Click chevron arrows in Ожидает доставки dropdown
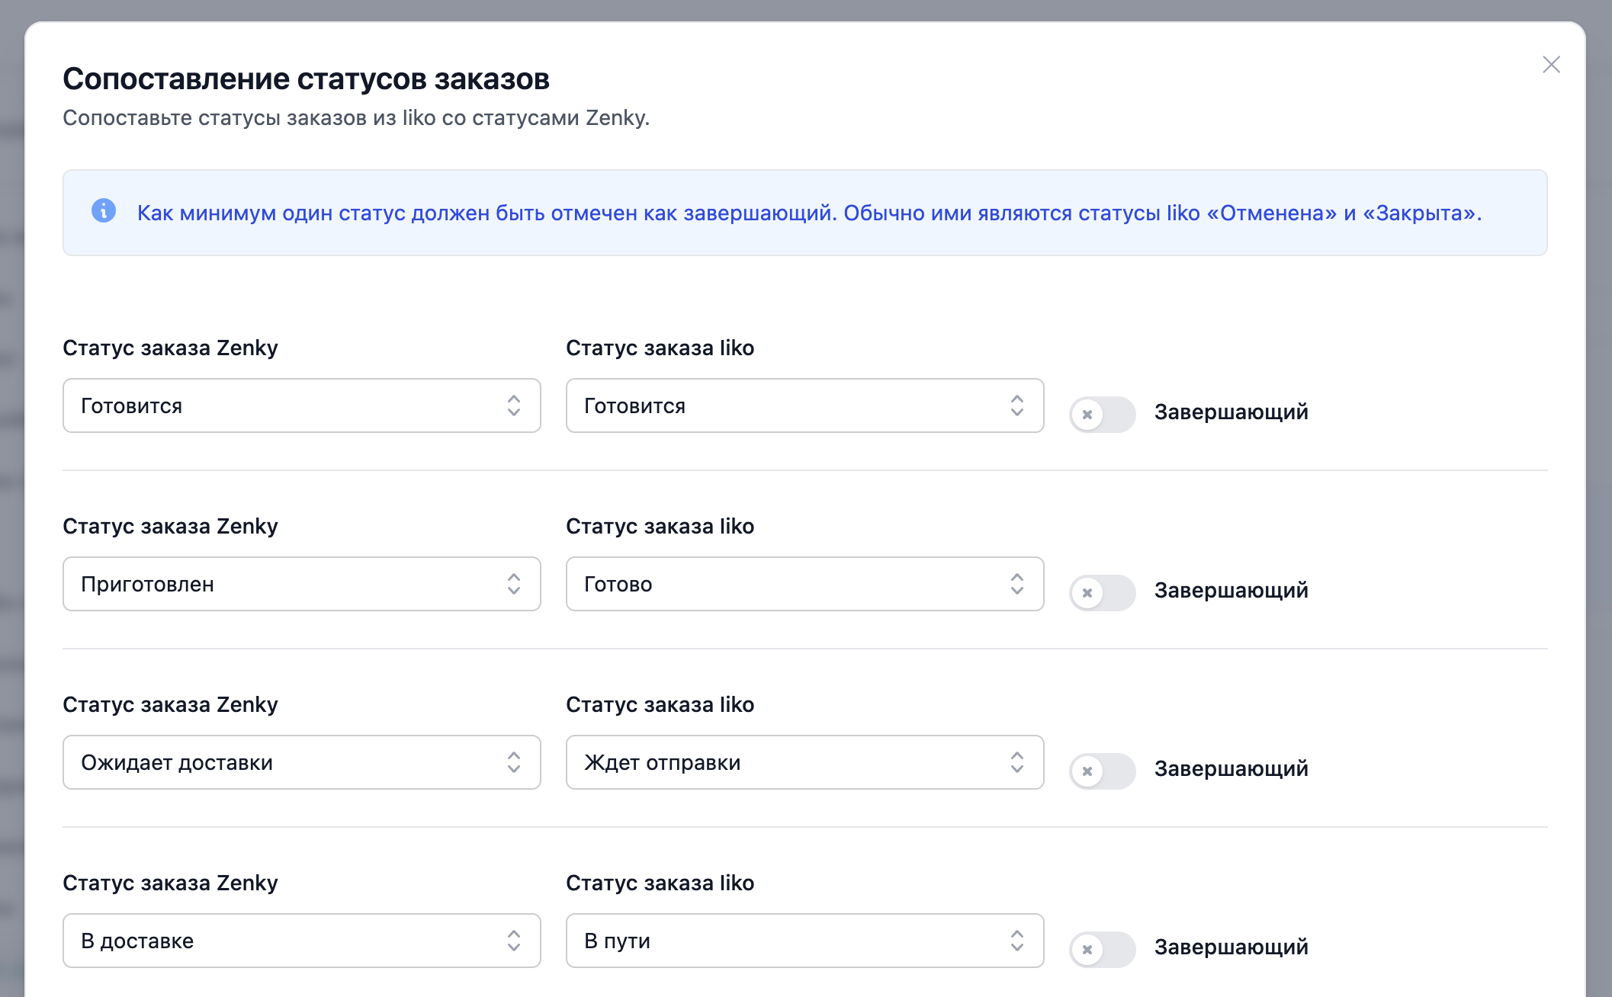Viewport: 1612px width, 997px height. (x=513, y=762)
